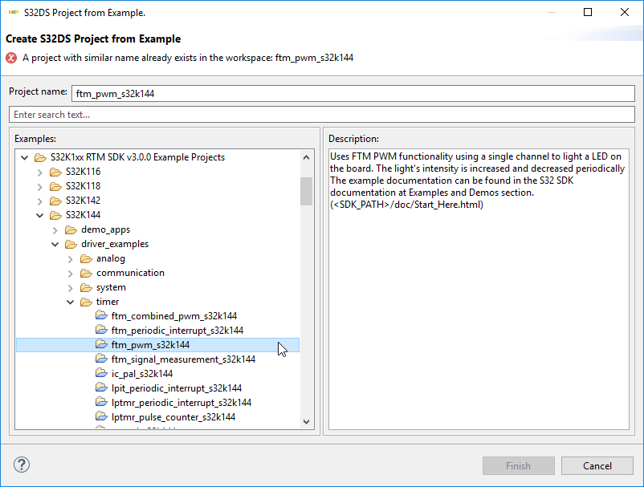Click the help question mark icon
Viewport: 644px width, 487px height.
click(x=22, y=465)
